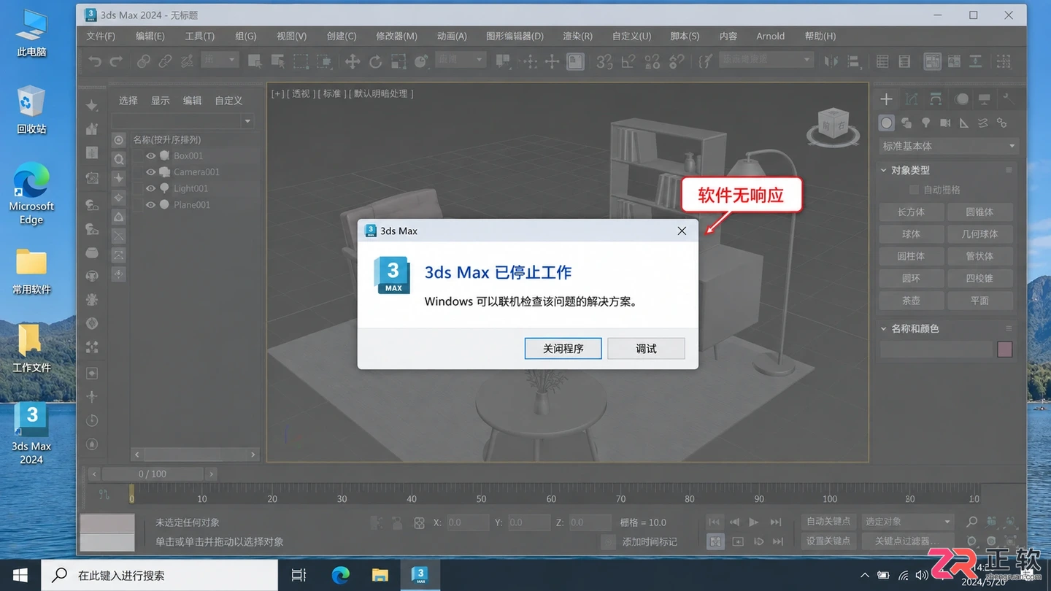Viewport: 1051px width, 591px height.
Task: Switch to the Create (plus) command panel tab
Action: (x=886, y=99)
